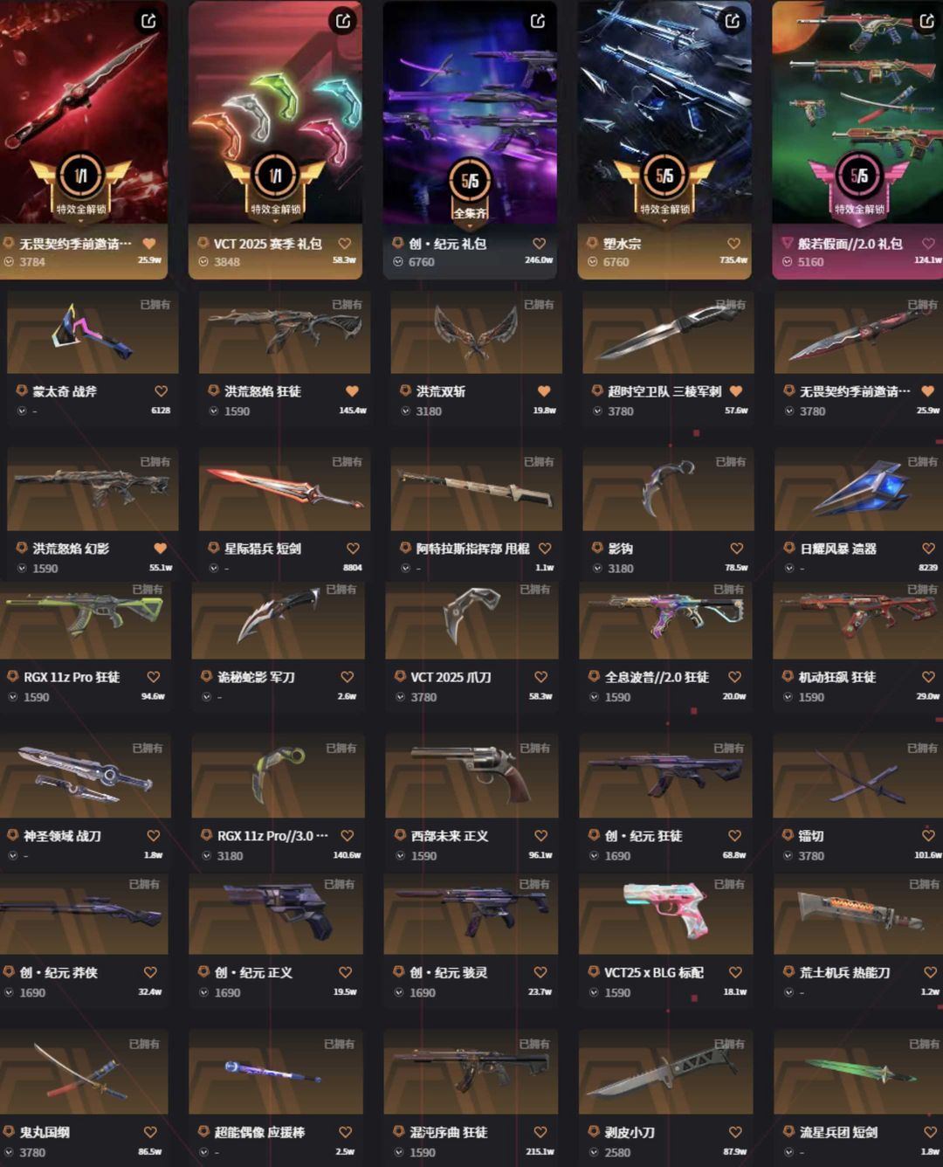
Task: Select the 西部未来 正义 revolver image
Action: [x=471, y=776]
